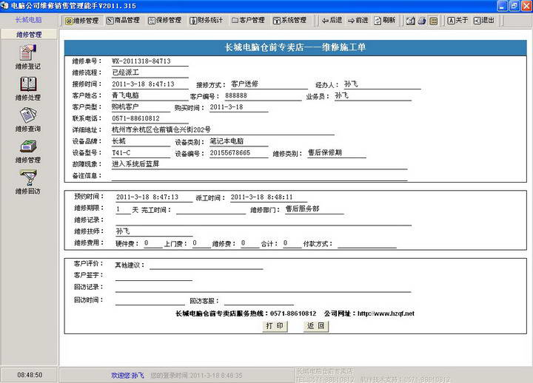Click the 完工时间 blank field
This screenshot has width=533, height=383.
point(211,210)
